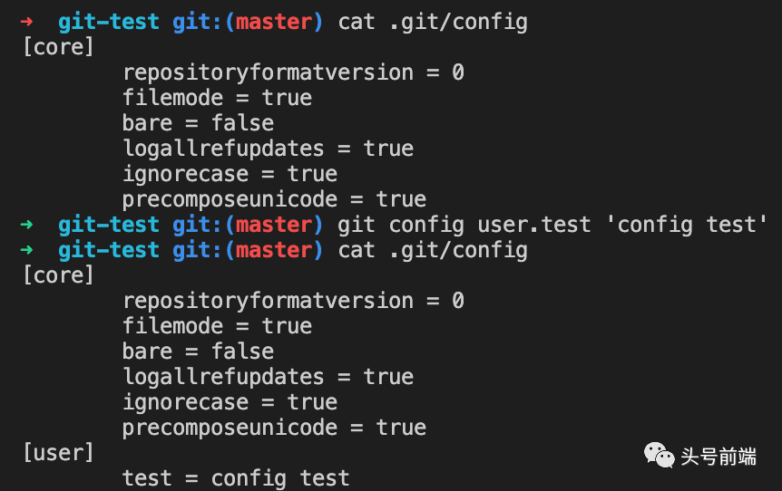782x491 pixels.
Task: Click the first repositoryformatversion = 0 line
Action: (293, 72)
